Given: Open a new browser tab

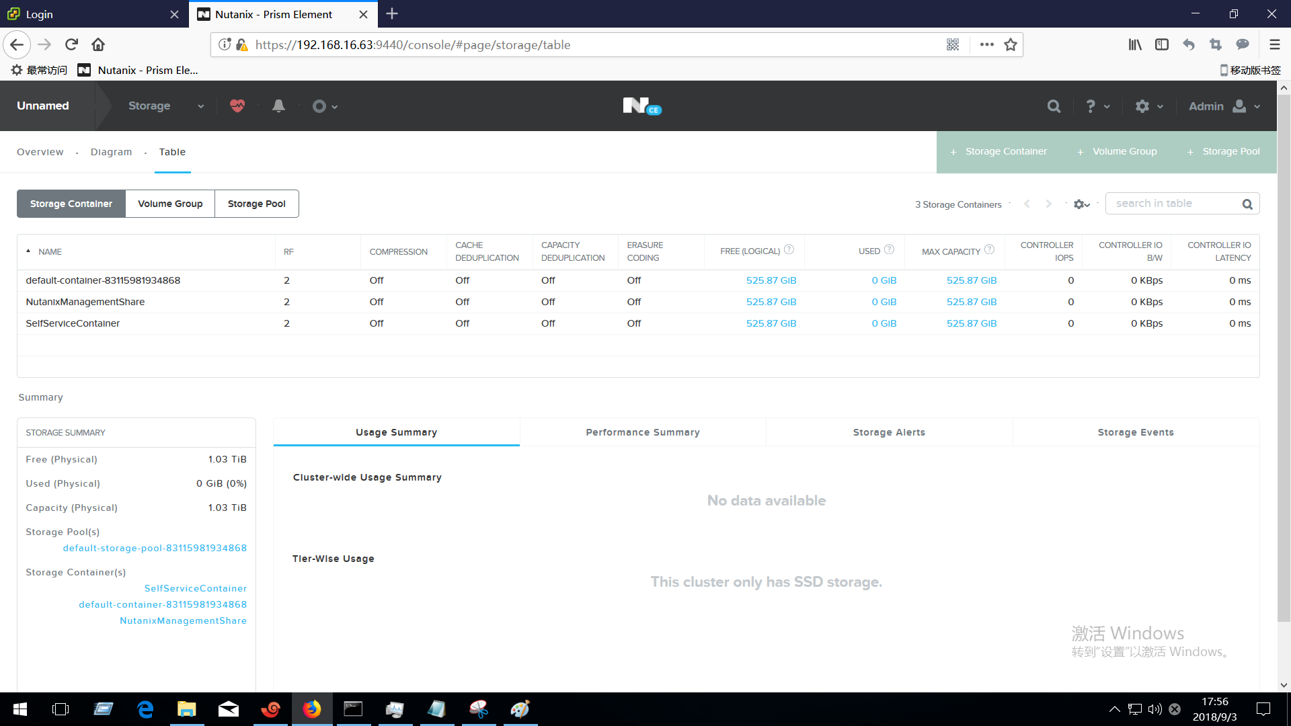Looking at the screenshot, I should [x=392, y=13].
